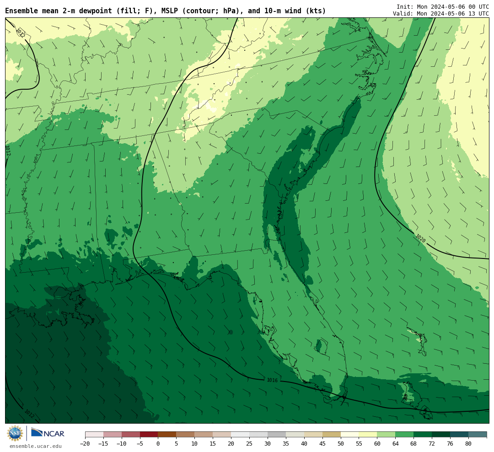Pick the 10 to 15 tan swatch
The height and width of the screenshot is (452, 494).
point(204,435)
